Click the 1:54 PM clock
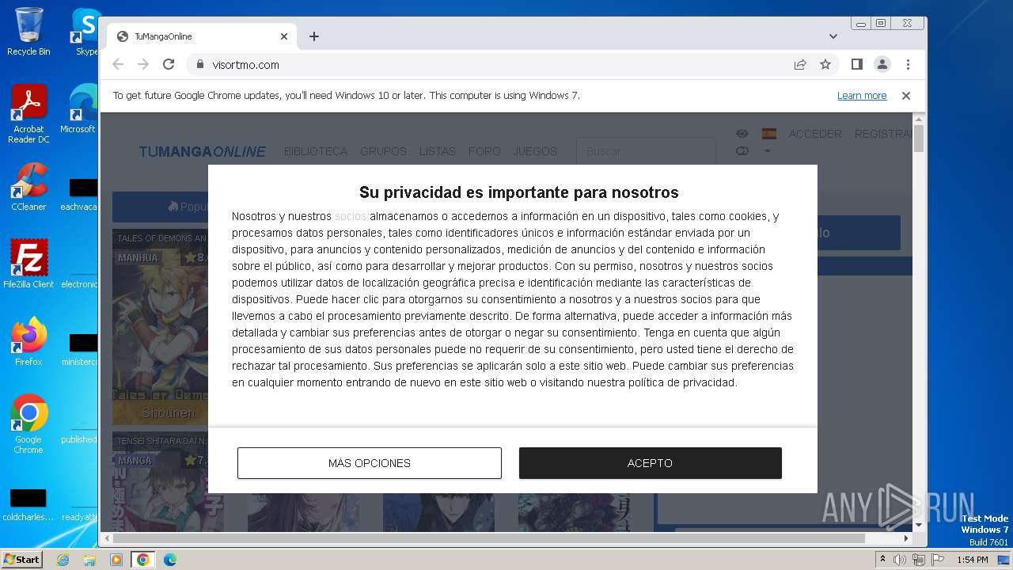 point(972,560)
